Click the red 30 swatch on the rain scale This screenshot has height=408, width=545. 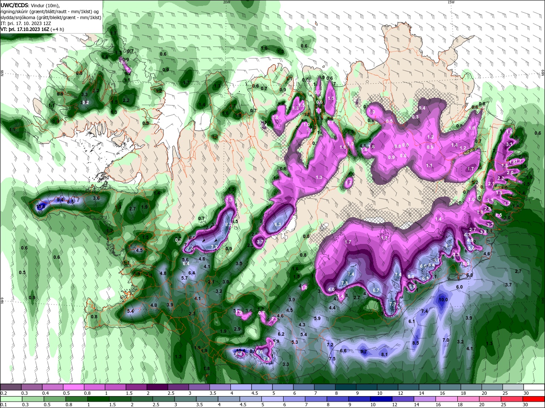click(534, 399)
